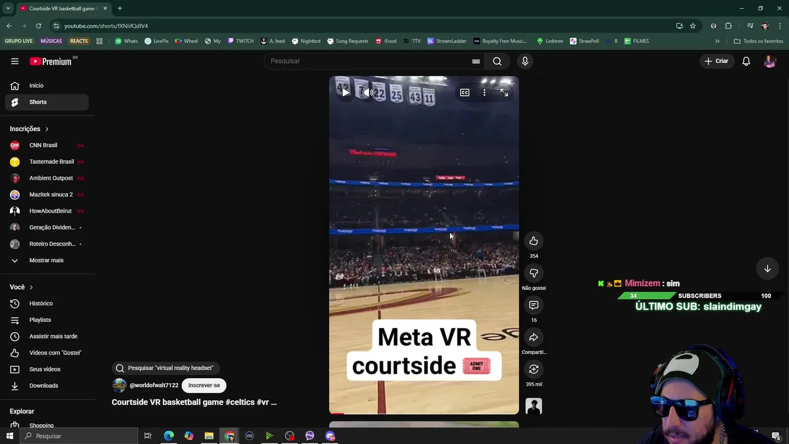
Task: Open the YouTube hamburger guide menu
Action: pos(15,61)
